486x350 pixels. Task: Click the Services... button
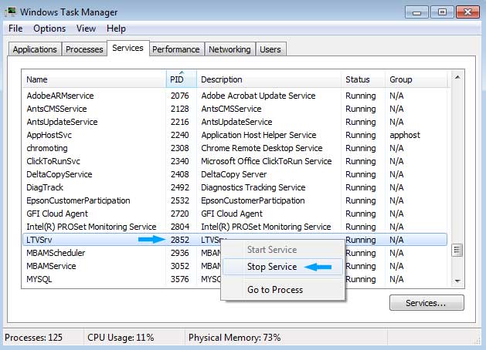click(427, 303)
